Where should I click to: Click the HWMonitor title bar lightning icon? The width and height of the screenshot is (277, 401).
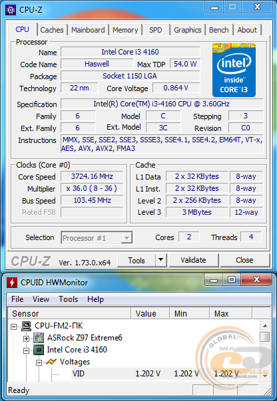click(x=11, y=283)
